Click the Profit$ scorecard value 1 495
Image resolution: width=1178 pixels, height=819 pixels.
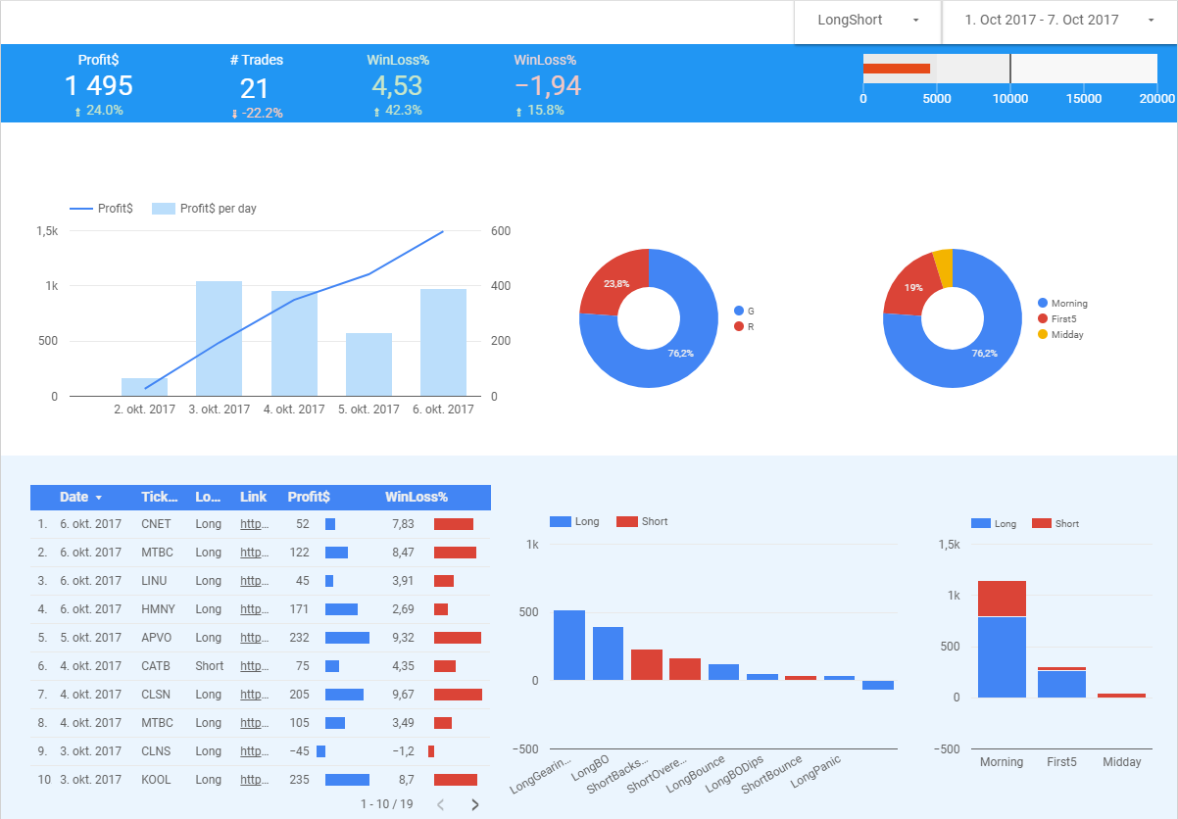99,86
